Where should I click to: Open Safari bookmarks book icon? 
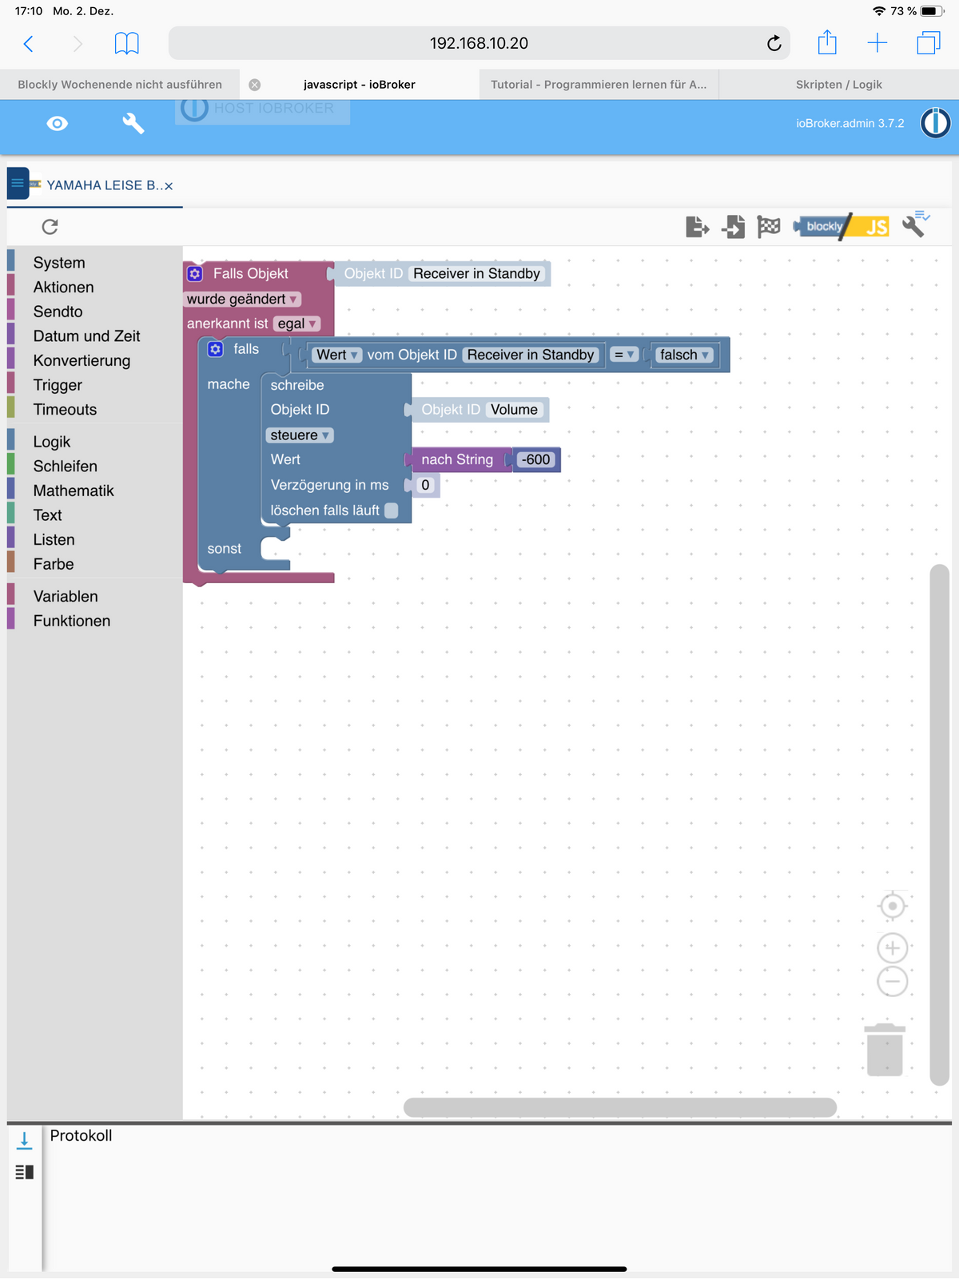tap(126, 44)
